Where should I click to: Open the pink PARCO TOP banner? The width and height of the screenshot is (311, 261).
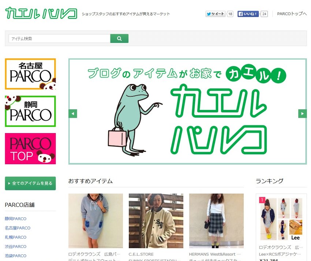30,148
